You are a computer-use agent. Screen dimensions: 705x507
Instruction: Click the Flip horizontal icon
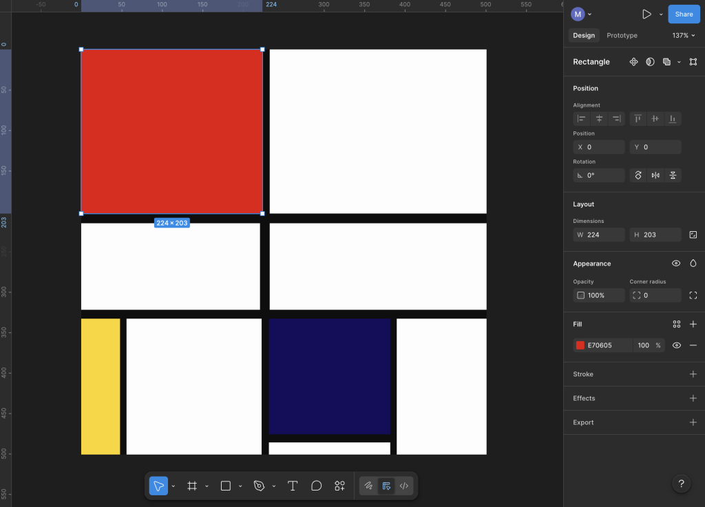pos(655,175)
